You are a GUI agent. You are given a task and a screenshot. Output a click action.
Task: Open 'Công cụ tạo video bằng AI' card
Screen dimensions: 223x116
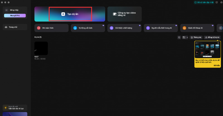pyautogui.click(x=124, y=14)
